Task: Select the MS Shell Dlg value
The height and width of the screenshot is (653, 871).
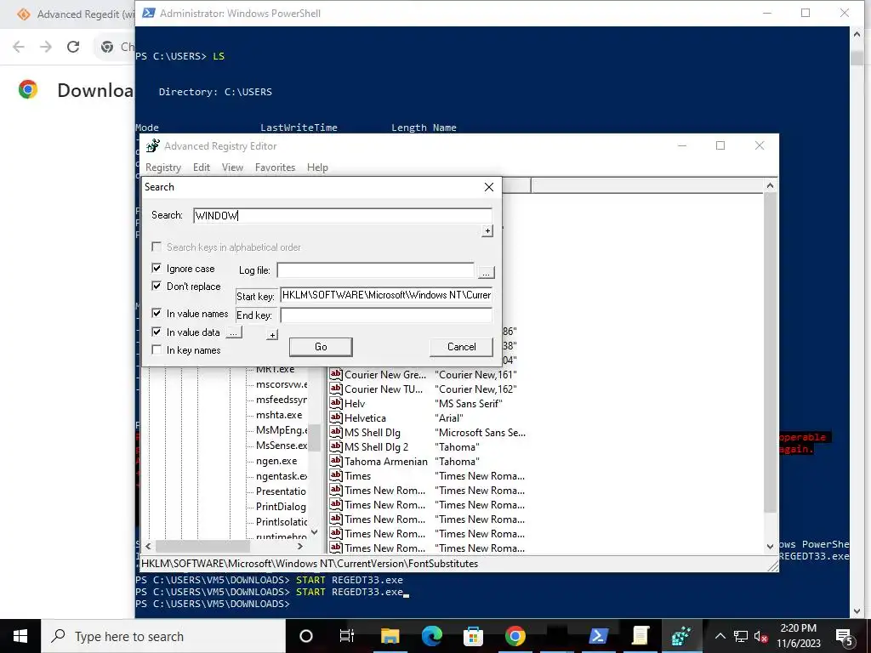Action: click(x=373, y=432)
